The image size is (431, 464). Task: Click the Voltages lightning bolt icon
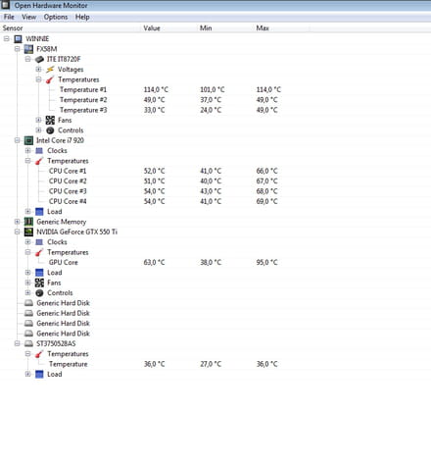coord(50,70)
